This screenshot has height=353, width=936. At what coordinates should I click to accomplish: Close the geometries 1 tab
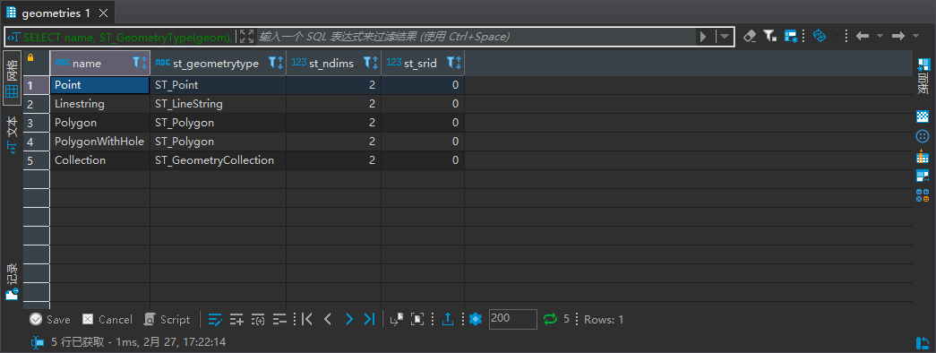tap(103, 13)
